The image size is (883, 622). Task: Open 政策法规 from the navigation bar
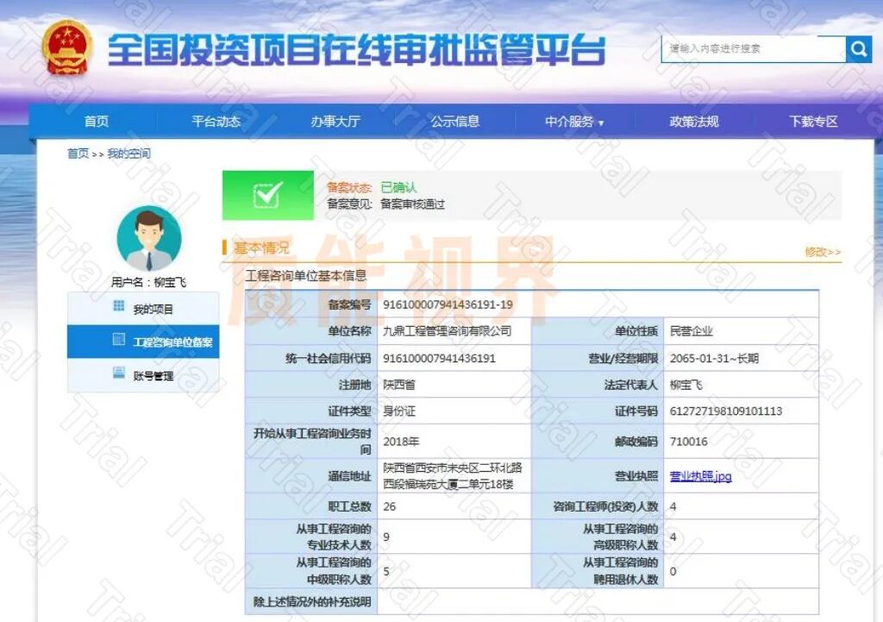[x=694, y=122]
